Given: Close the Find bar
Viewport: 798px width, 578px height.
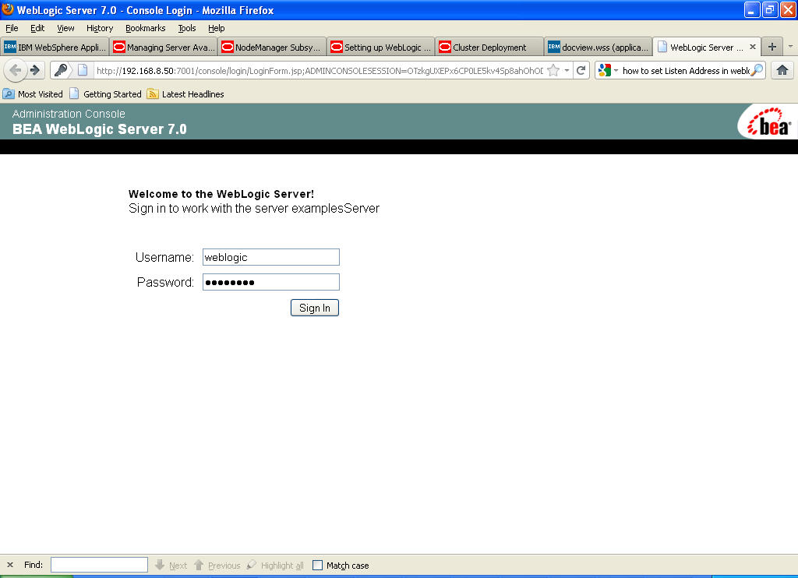Looking at the screenshot, I should point(9,565).
